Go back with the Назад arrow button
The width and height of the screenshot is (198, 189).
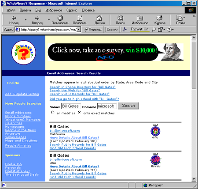[14, 20]
